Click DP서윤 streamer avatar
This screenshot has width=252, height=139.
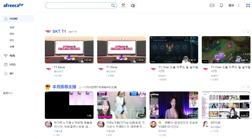(x=205, y=124)
